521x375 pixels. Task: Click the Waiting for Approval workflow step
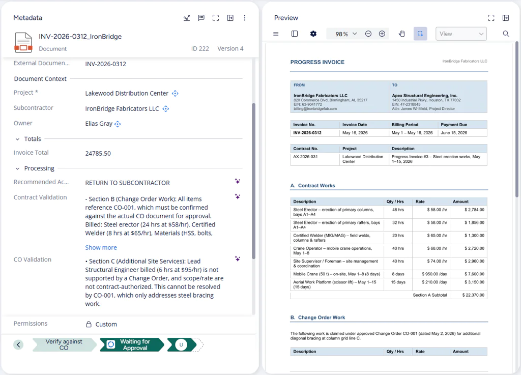(x=132, y=345)
